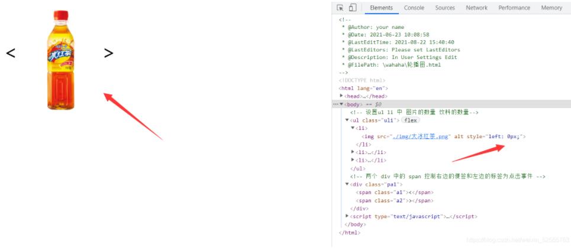The image size is (571, 248).
Task: Click the right carousel arrow
Action: [x=108, y=53]
